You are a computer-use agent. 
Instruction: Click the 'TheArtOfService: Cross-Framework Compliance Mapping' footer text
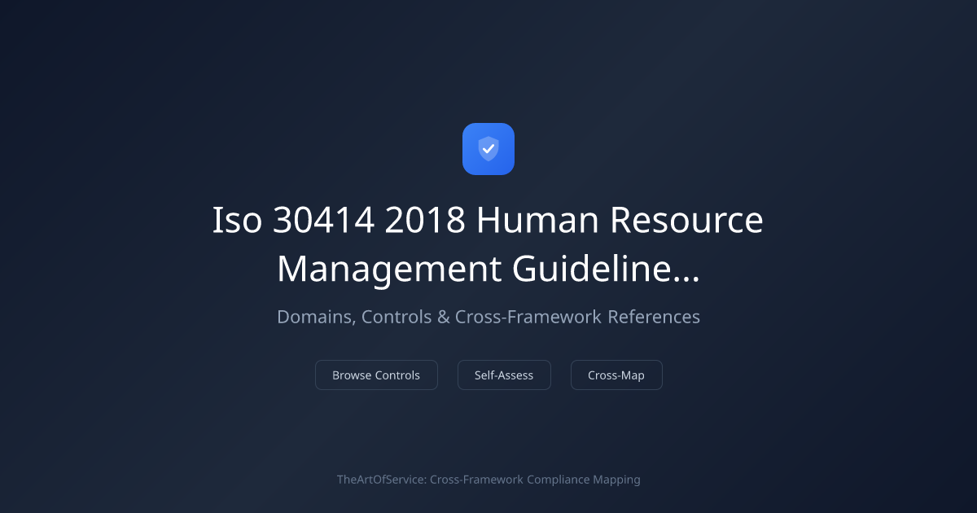point(488,480)
